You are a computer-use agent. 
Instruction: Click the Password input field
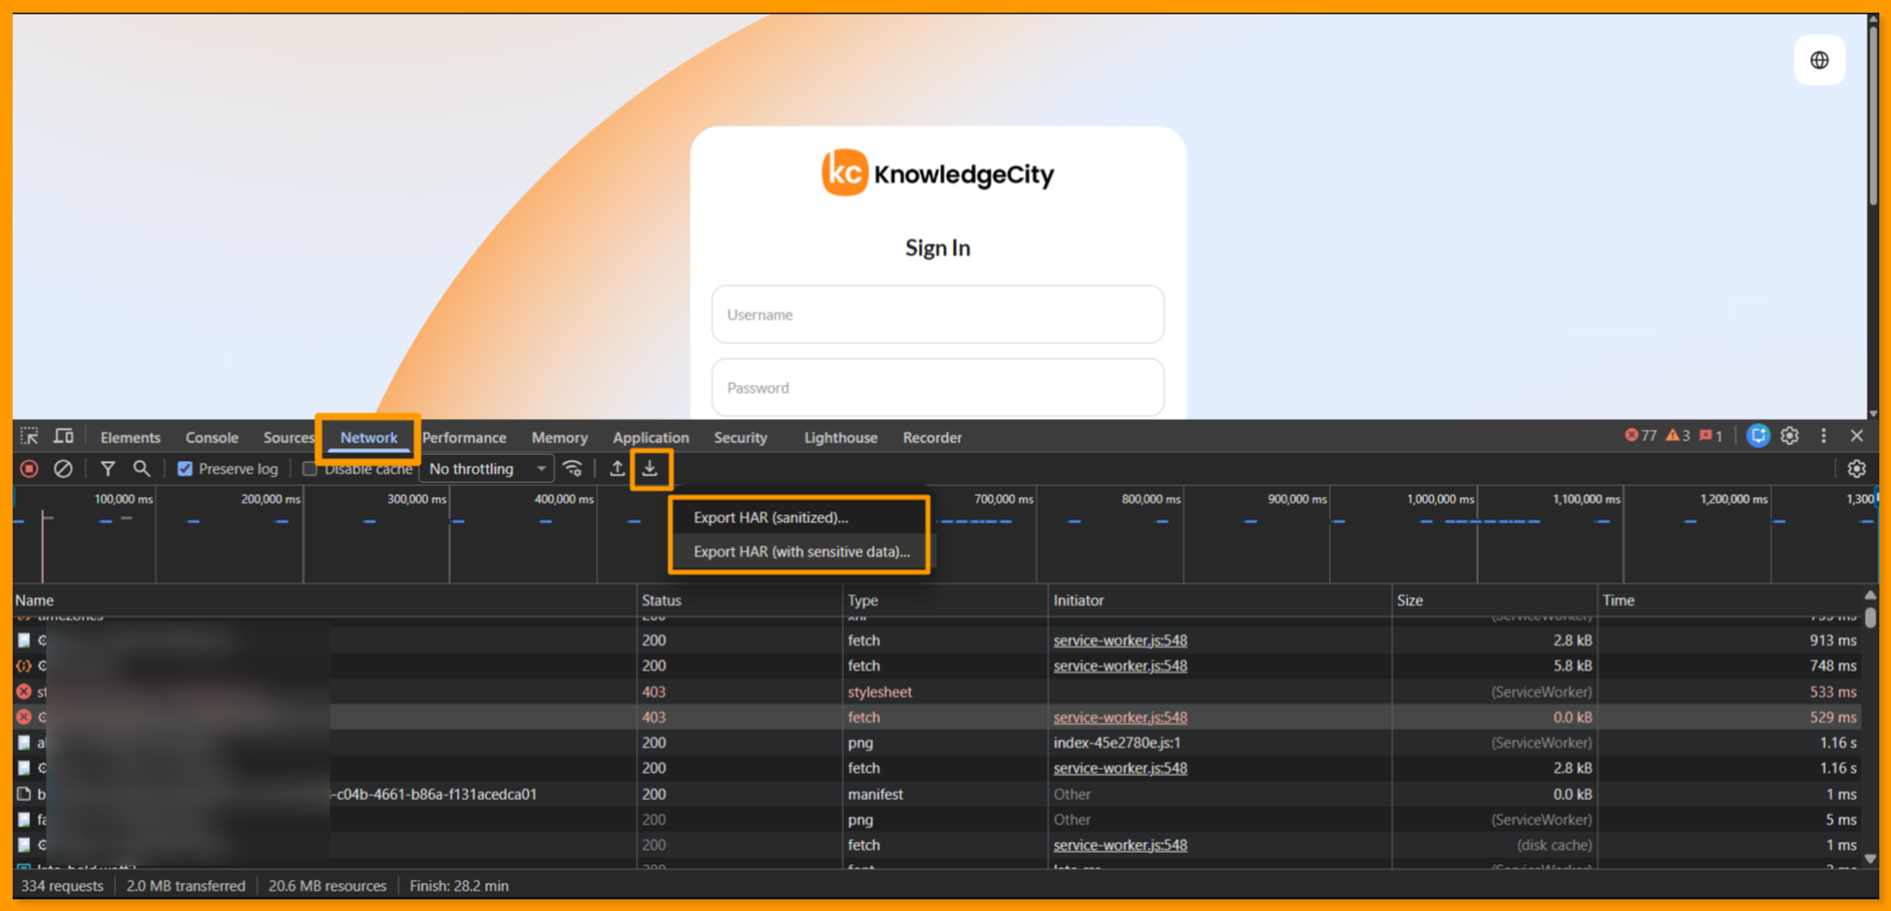pyautogui.click(x=937, y=387)
